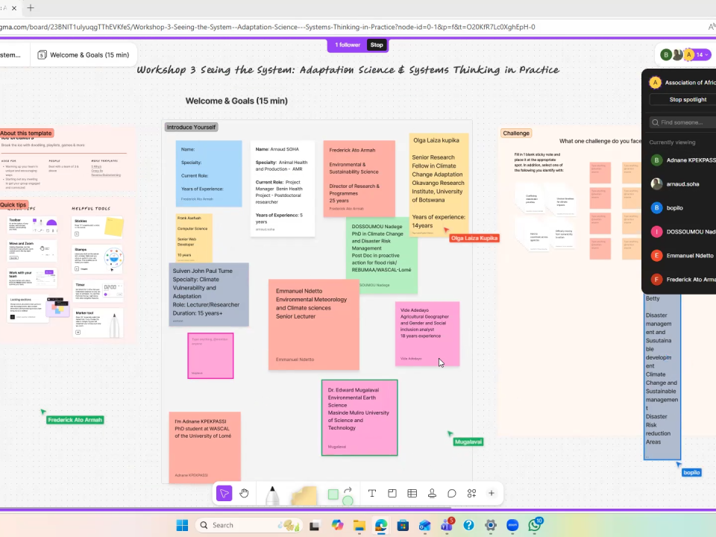Open the Comment tool
The width and height of the screenshot is (716, 537).
point(452,493)
